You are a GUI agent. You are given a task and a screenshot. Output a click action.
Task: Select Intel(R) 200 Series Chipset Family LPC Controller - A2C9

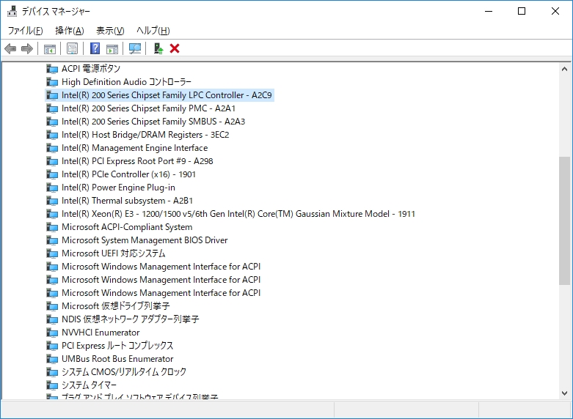tap(167, 95)
